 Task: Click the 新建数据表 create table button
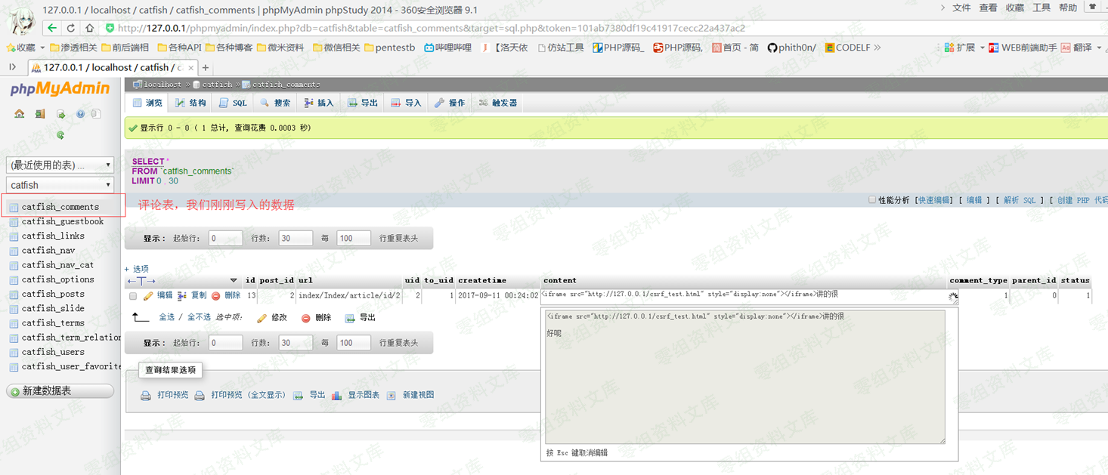pos(60,390)
